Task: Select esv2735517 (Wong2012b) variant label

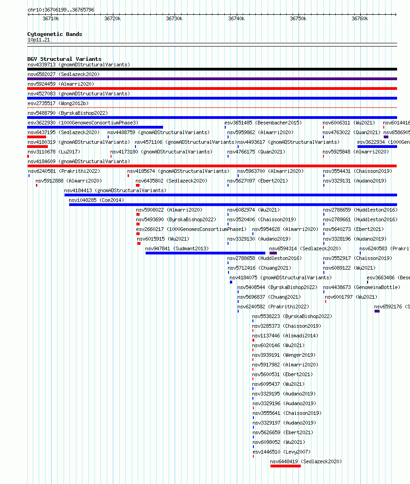Action: click(x=58, y=103)
